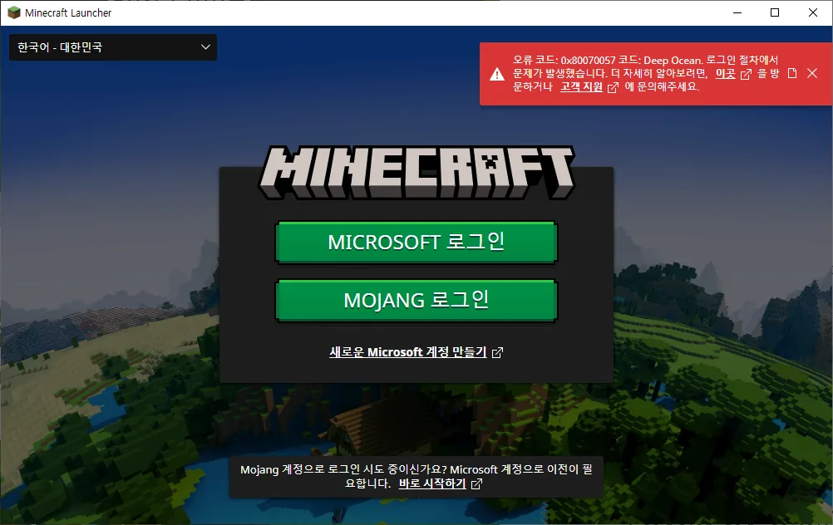
Task: Click the Minecraft Launcher window title text
Action: pos(68,12)
